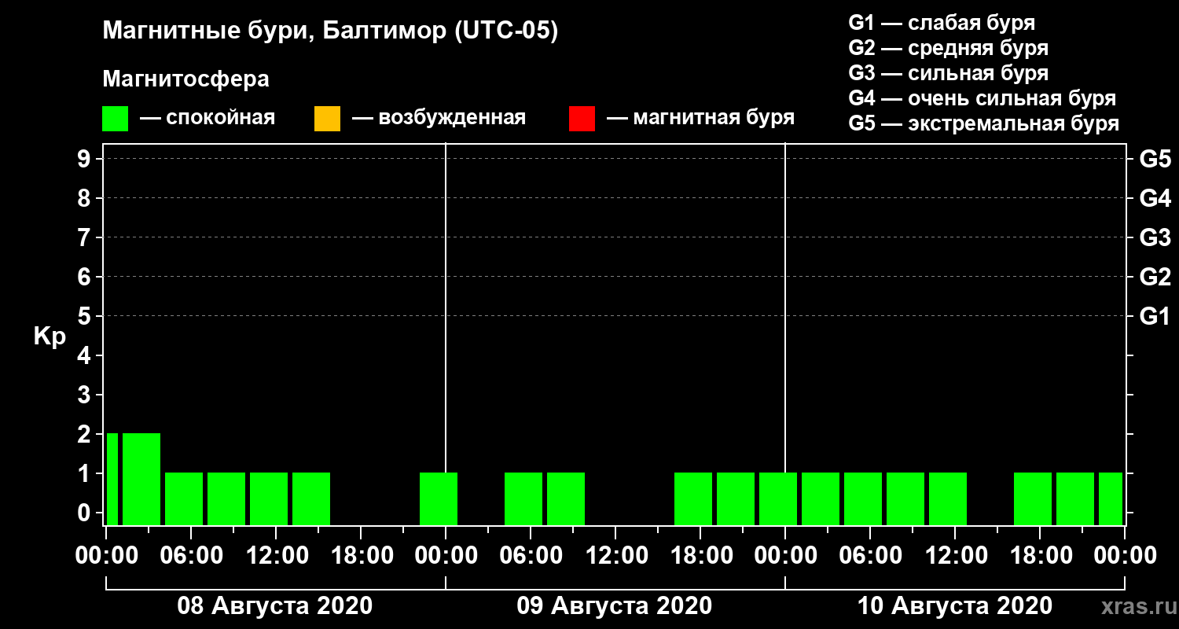Click the Kp axis value 7
1179x629 pixels.
pos(86,238)
